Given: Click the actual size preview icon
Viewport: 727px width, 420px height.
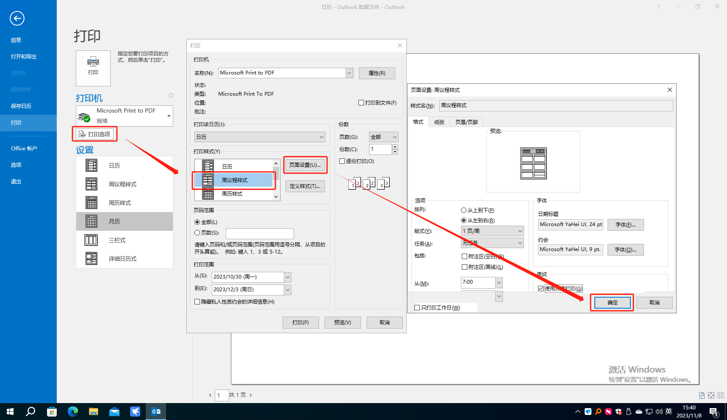Looking at the screenshot, I should (x=702, y=395).
